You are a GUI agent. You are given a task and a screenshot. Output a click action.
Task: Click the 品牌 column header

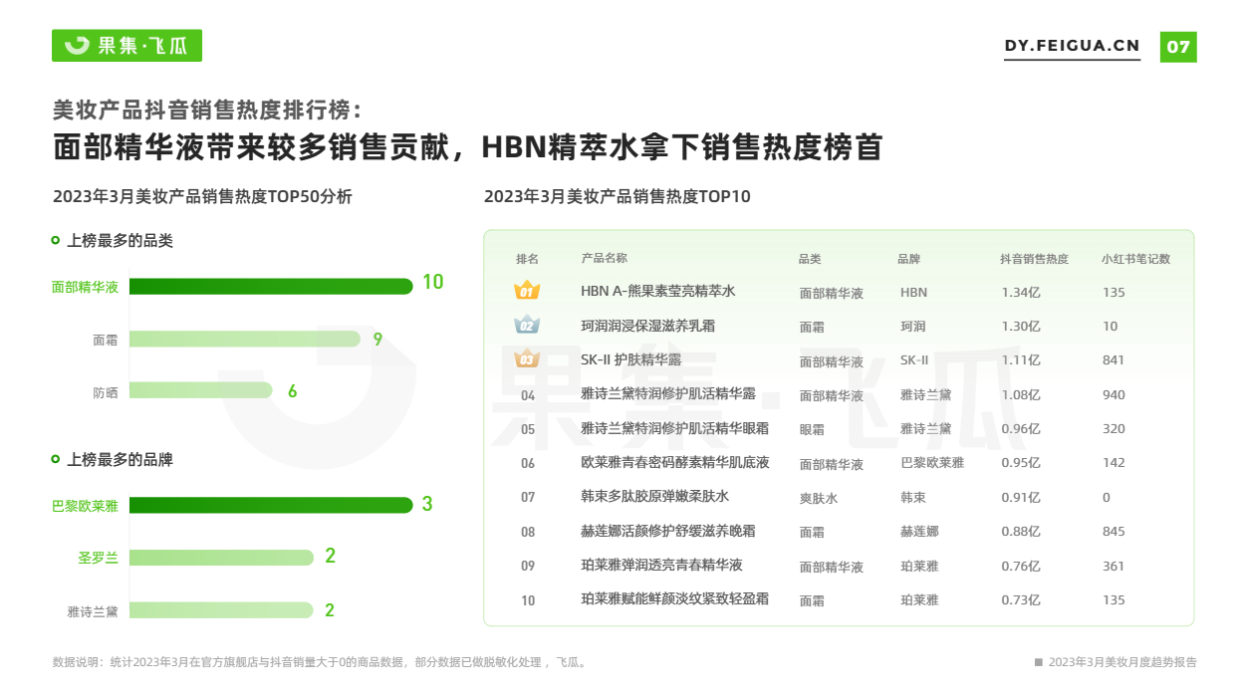[908, 259]
